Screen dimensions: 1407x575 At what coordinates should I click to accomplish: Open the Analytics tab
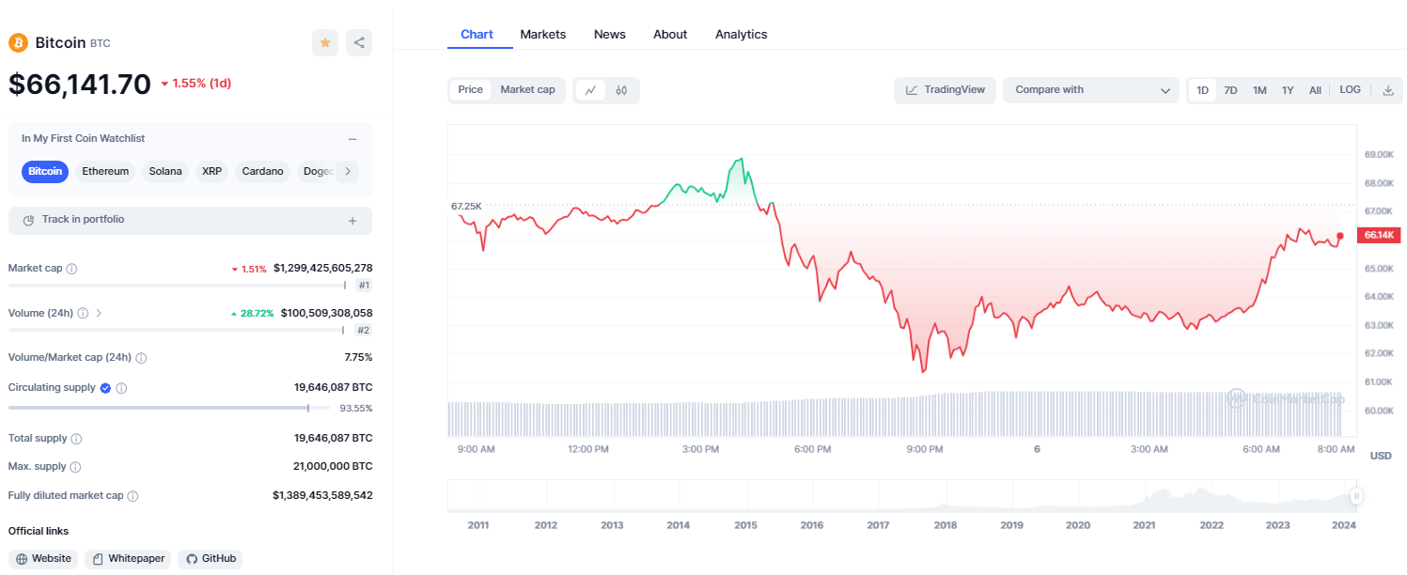tap(742, 35)
